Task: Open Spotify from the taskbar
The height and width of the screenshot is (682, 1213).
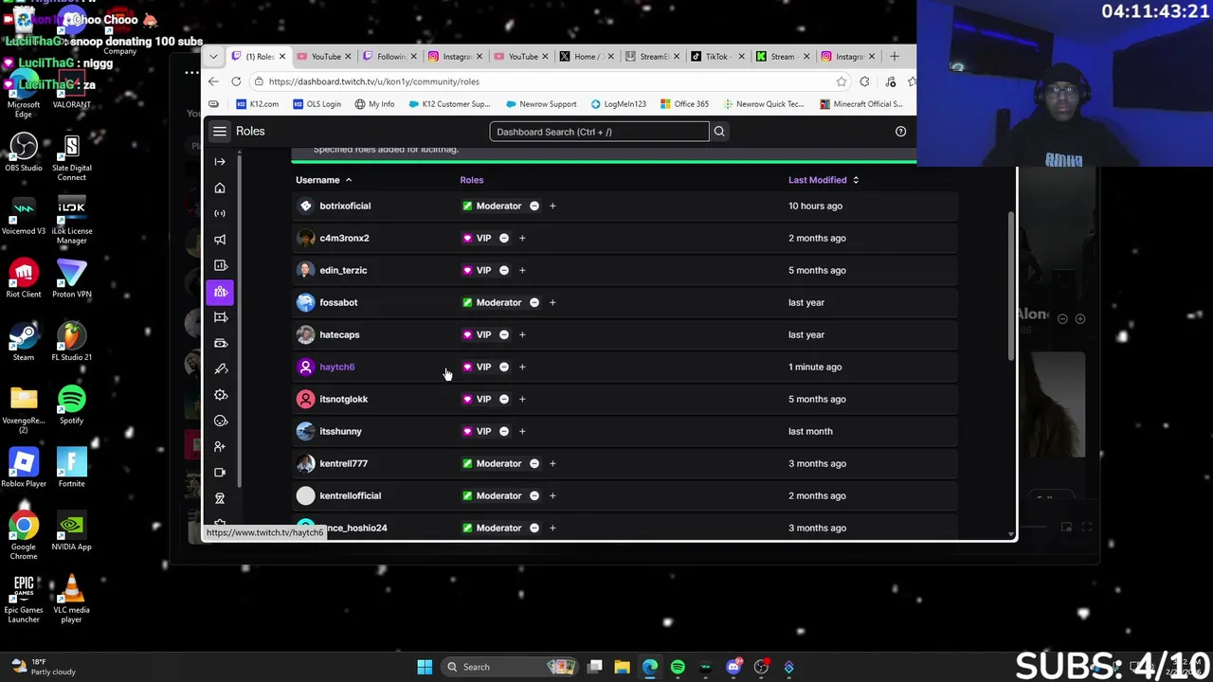Action: coord(678,667)
